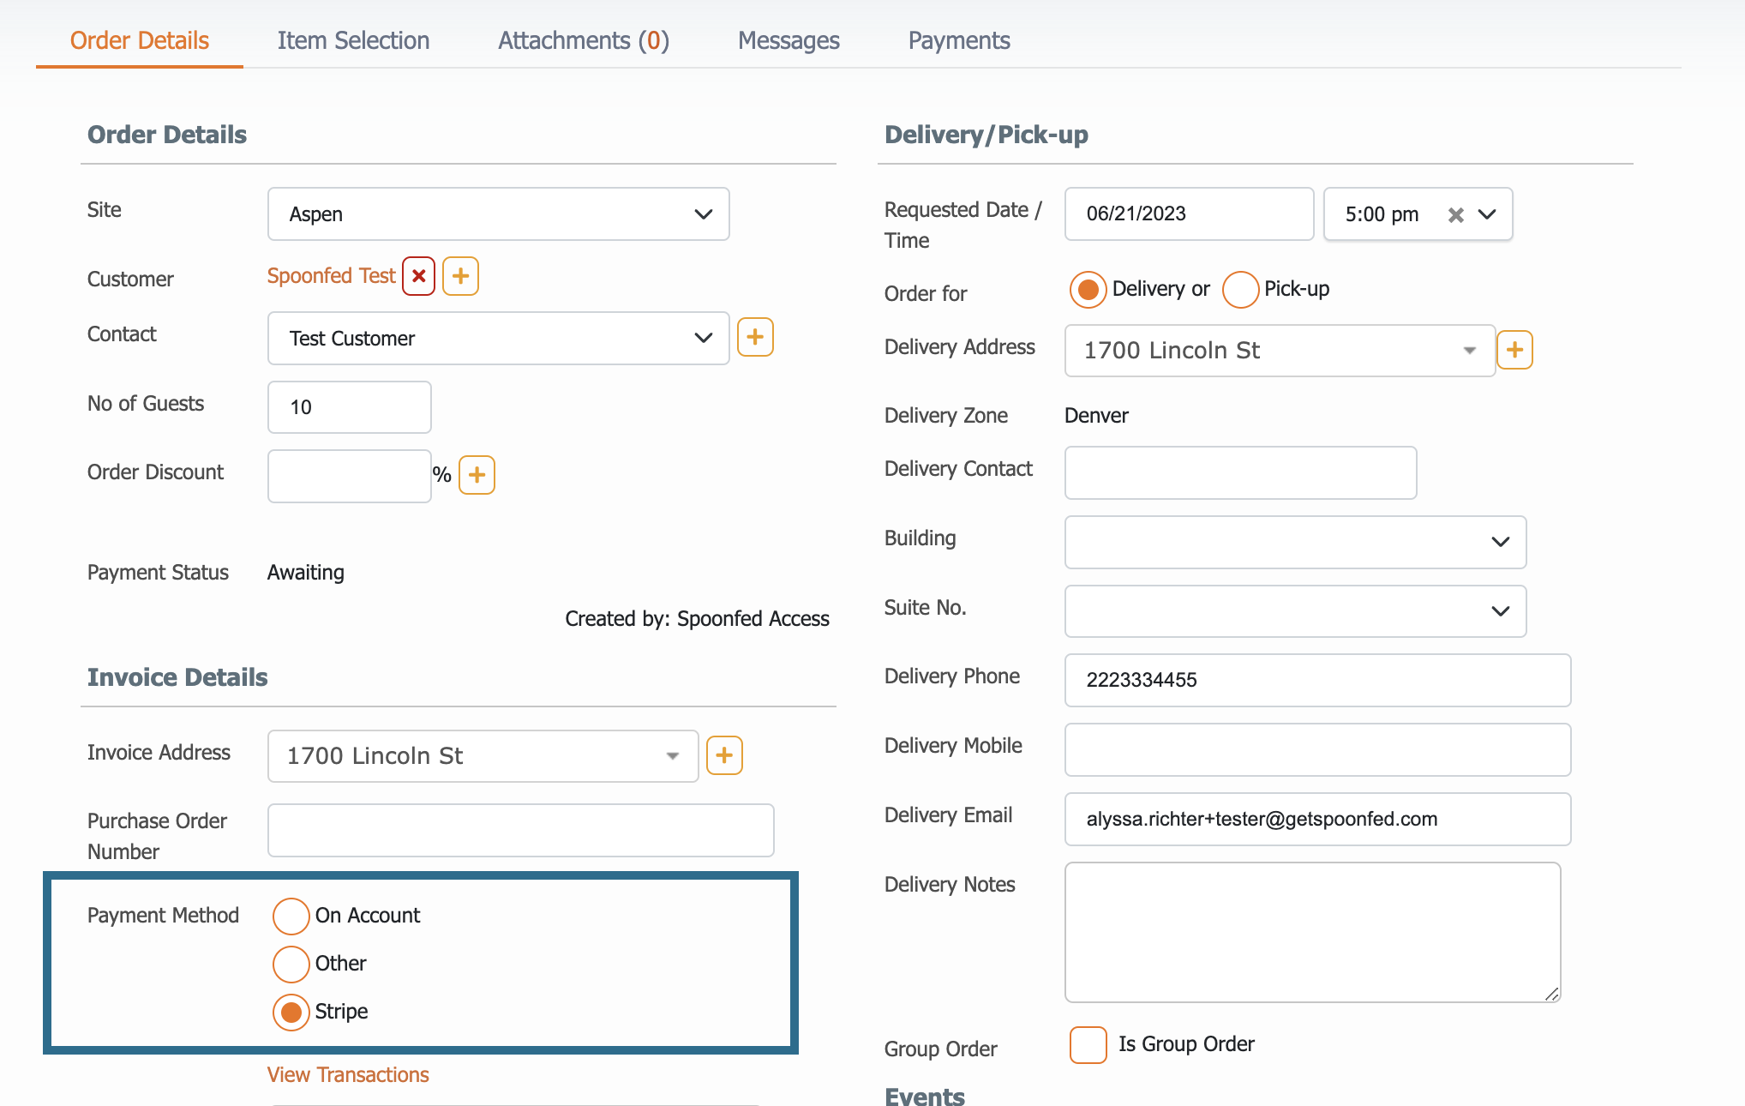The image size is (1745, 1106).
Task: Add a new delivery address with the plus icon
Action: click(1514, 350)
